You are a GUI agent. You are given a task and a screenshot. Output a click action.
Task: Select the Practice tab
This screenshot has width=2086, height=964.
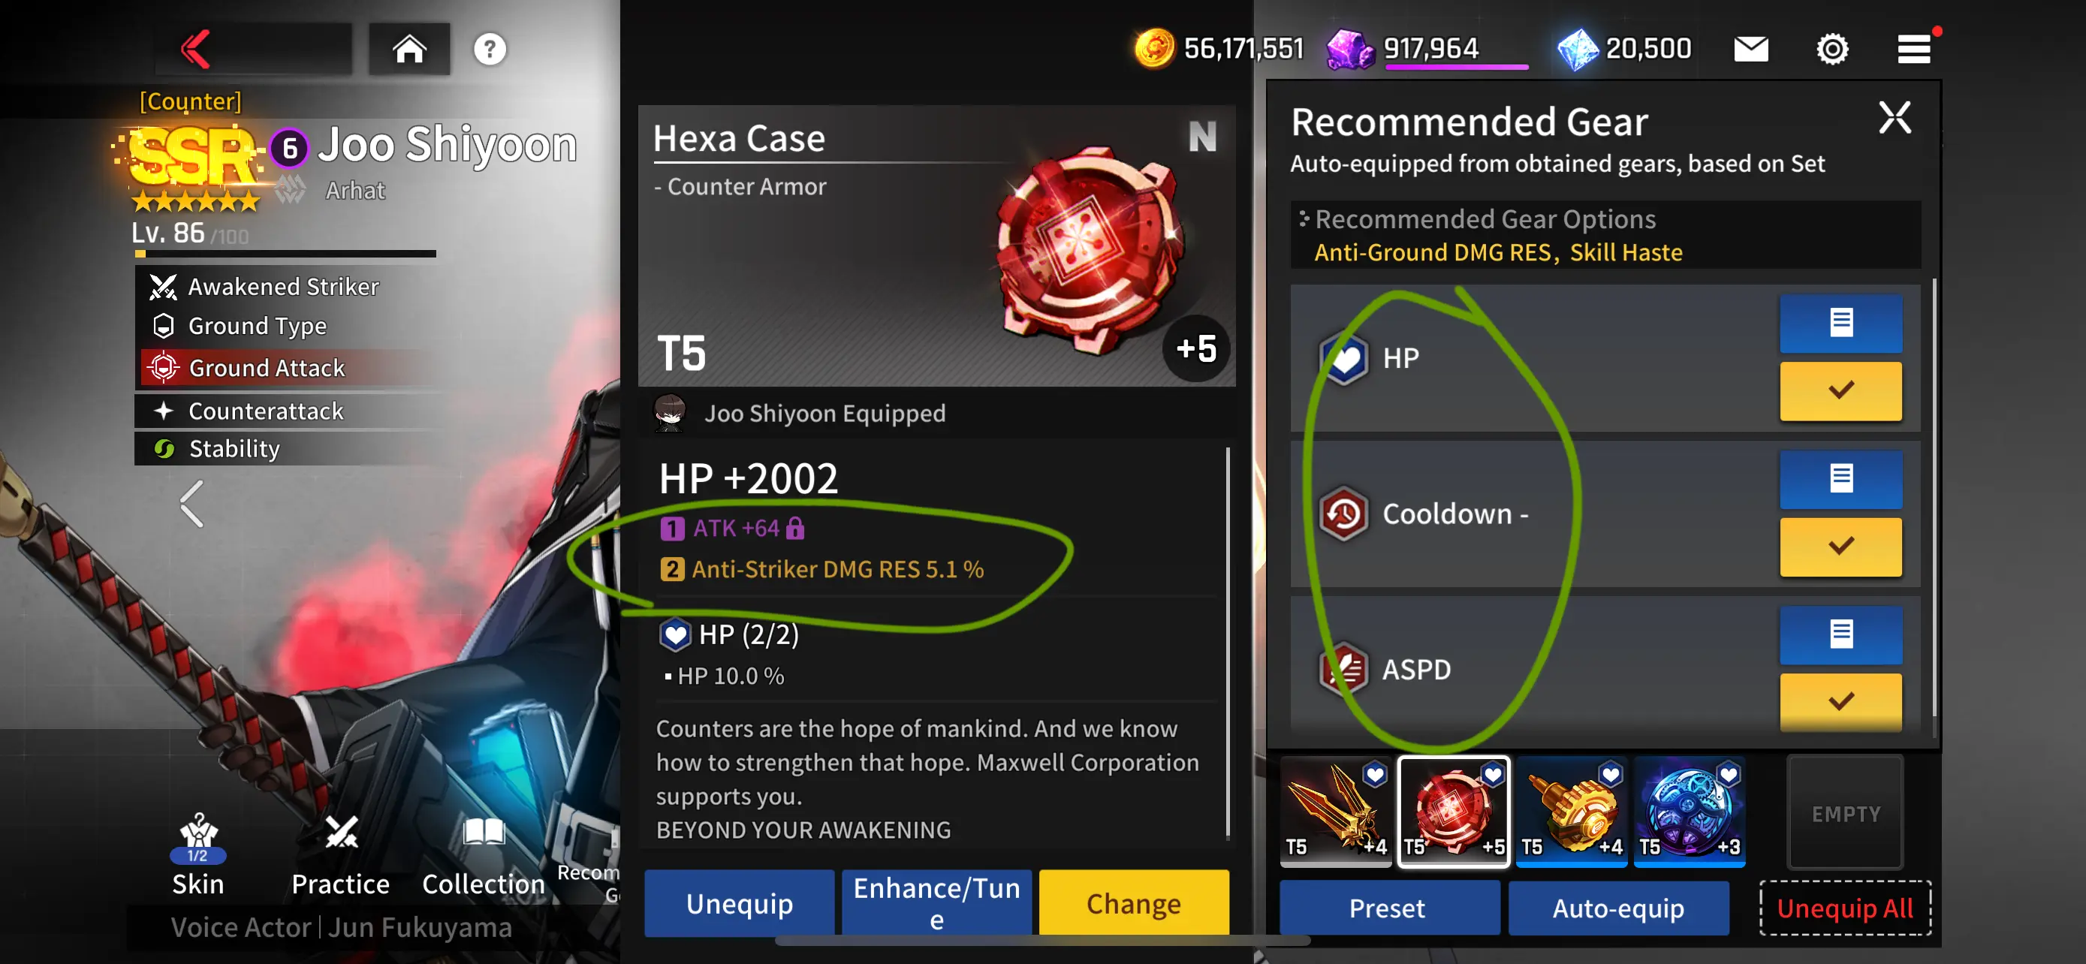[340, 857]
